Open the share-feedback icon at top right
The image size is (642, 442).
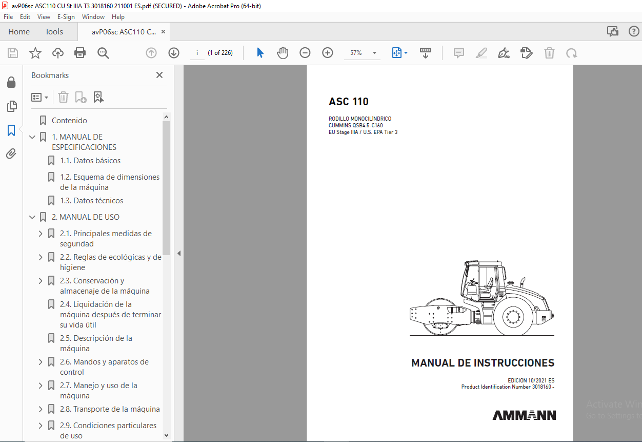(613, 31)
